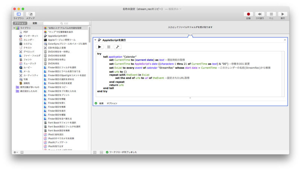301x171 pixels.
Task: Compile the script with the hammer button
Action: [x=117, y=47]
